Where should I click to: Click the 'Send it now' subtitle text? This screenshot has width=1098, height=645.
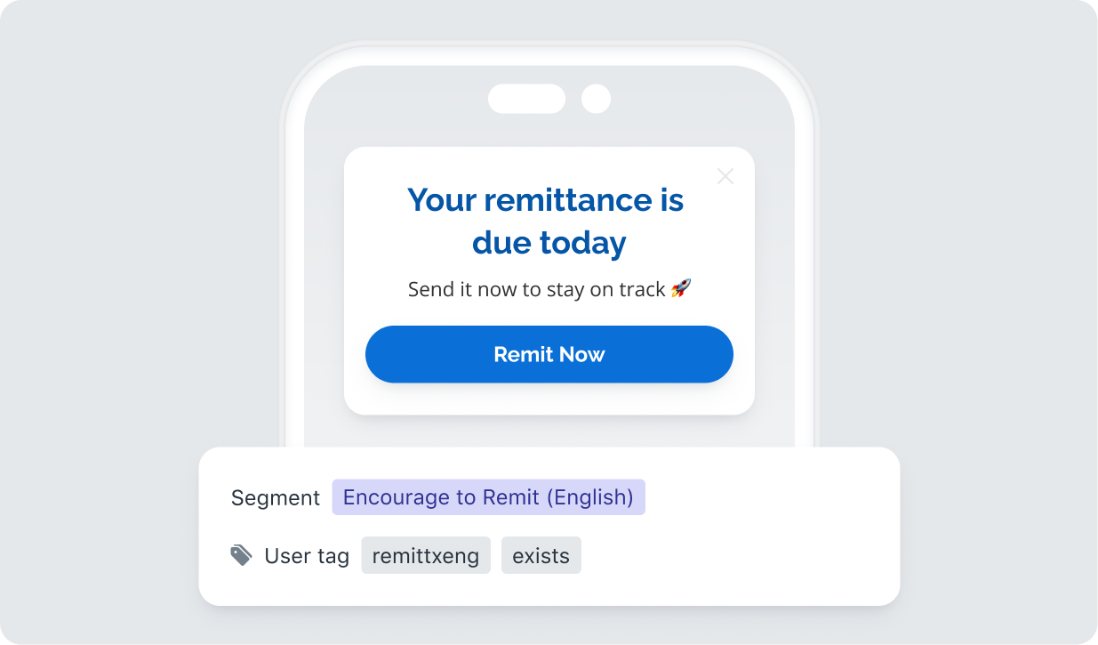(x=549, y=289)
